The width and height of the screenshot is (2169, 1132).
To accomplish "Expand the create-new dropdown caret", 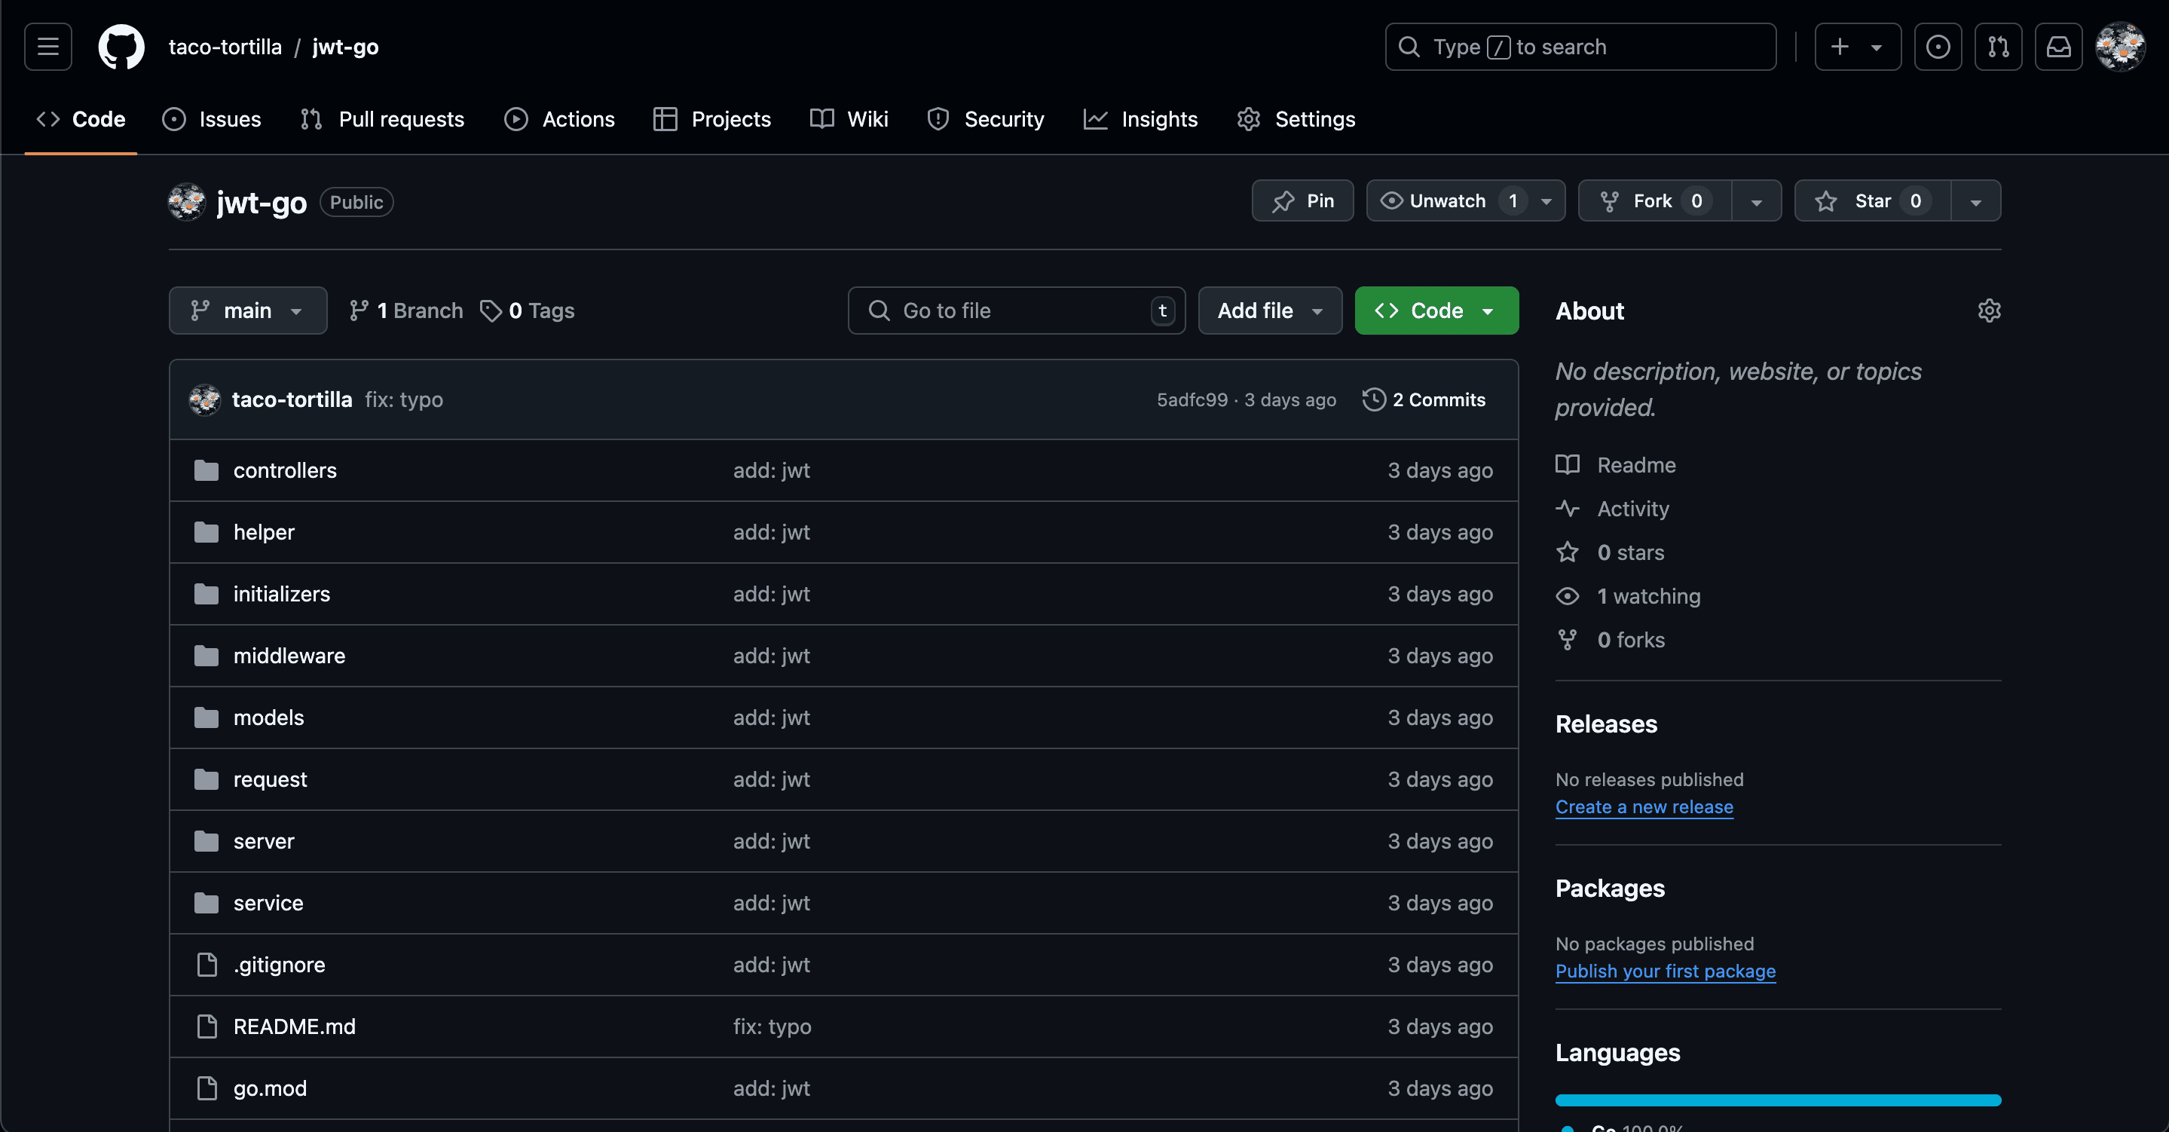I will coord(1877,48).
